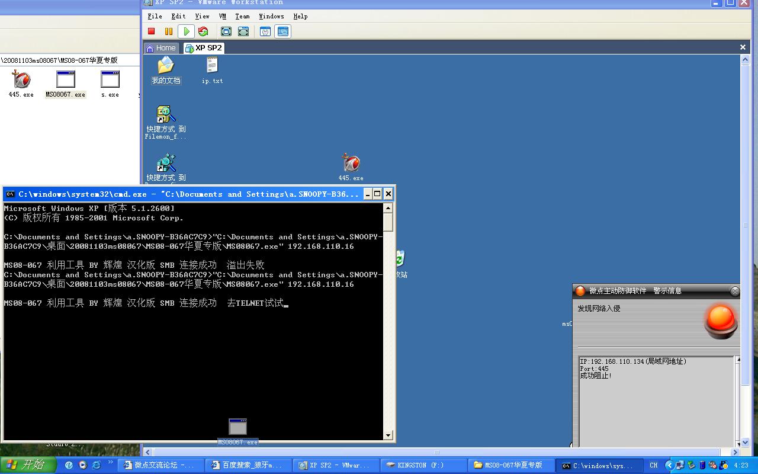Click the first quick launch icon next to Start
This screenshot has height=474, width=758.
pyautogui.click(x=69, y=465)
